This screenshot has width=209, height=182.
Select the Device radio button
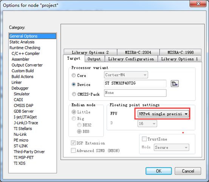(x=74, y=84)
